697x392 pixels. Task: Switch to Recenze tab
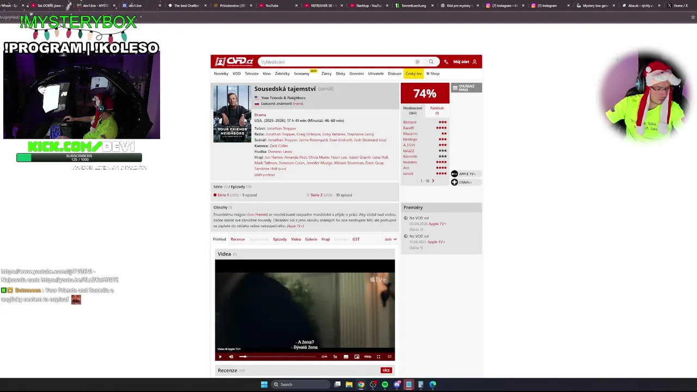[x=237, y=239]
